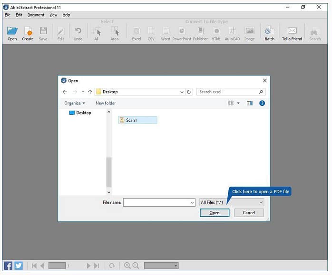
Task: Open the Document menu
Action: pos(36,15)
